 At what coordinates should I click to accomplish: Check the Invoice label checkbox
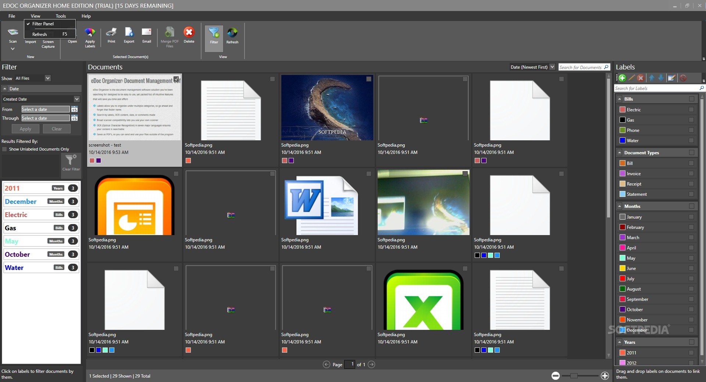click(x=691, y=173)
